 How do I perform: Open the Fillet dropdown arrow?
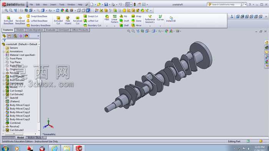point(107,26)
